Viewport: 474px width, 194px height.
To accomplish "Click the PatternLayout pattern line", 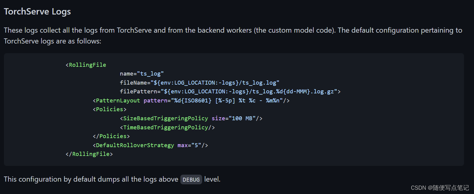I will (191, 100).
